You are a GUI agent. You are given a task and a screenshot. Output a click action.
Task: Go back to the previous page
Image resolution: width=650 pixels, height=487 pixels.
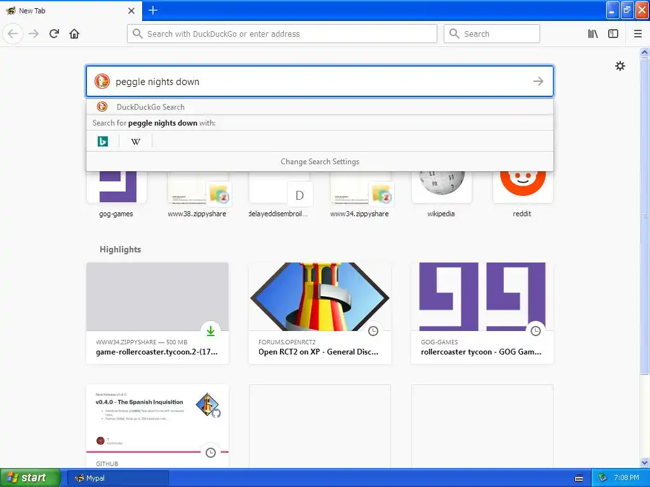(13, 34)
